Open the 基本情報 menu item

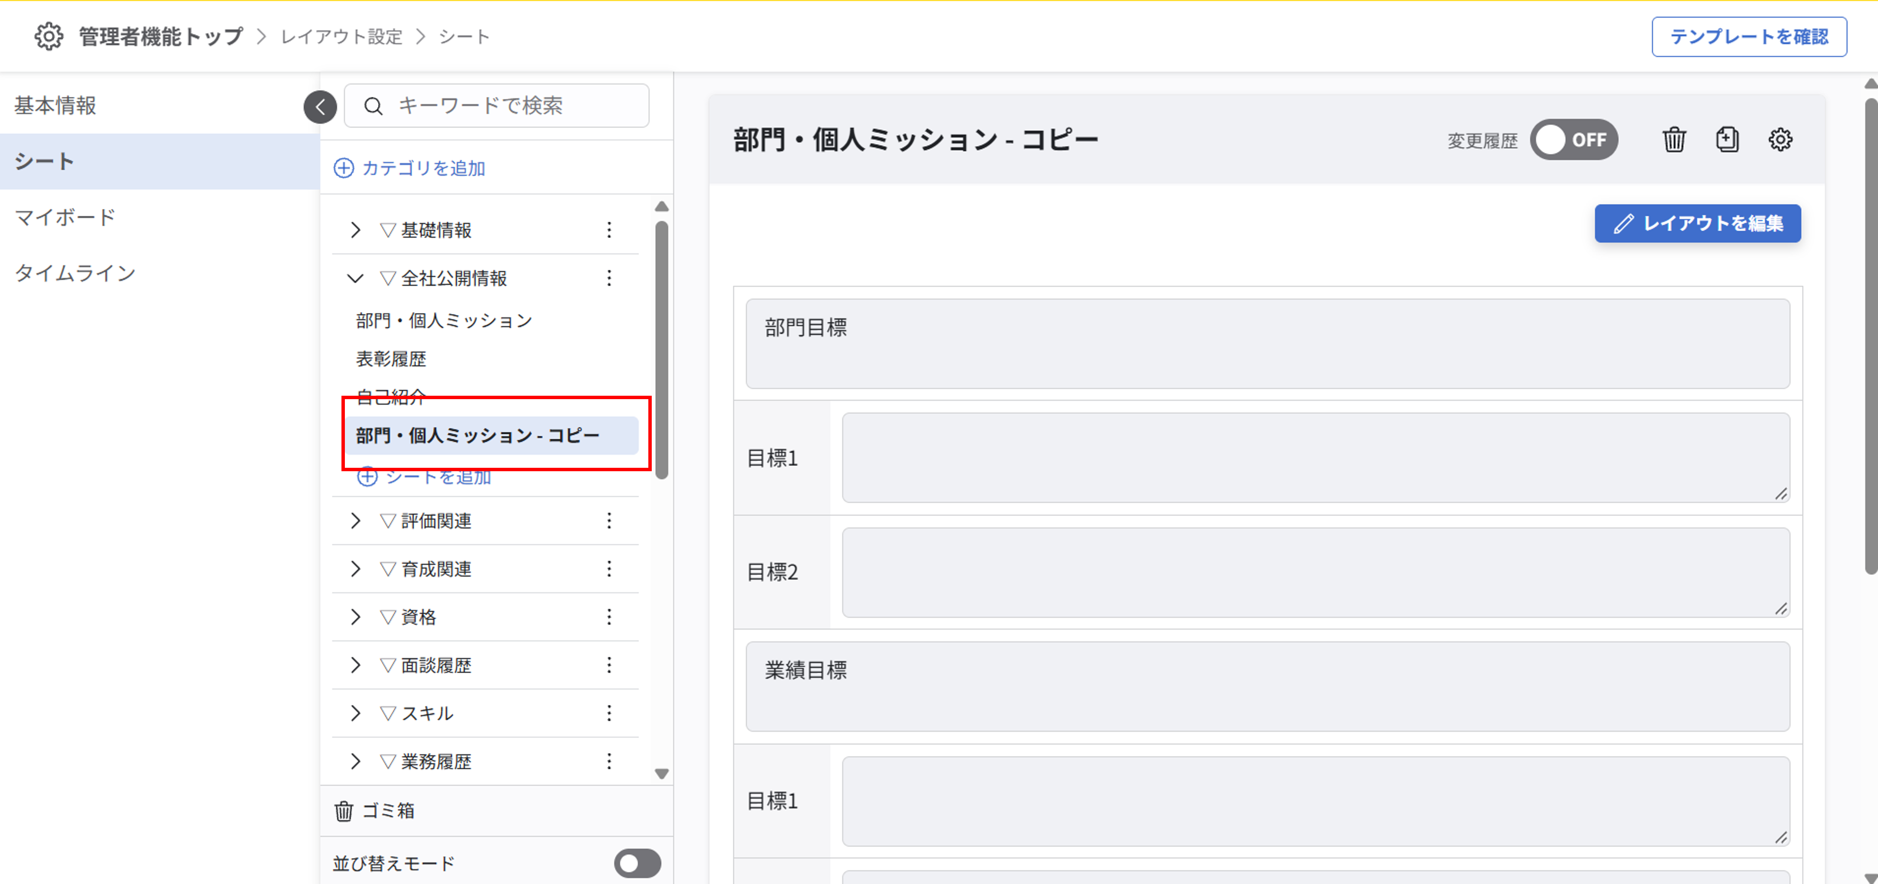click(160, 106)
